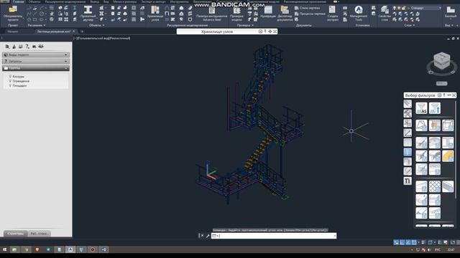Pick the yellow curved-profile filter icon
Viewport: 460px width, 258px height.
coord(448,156)
